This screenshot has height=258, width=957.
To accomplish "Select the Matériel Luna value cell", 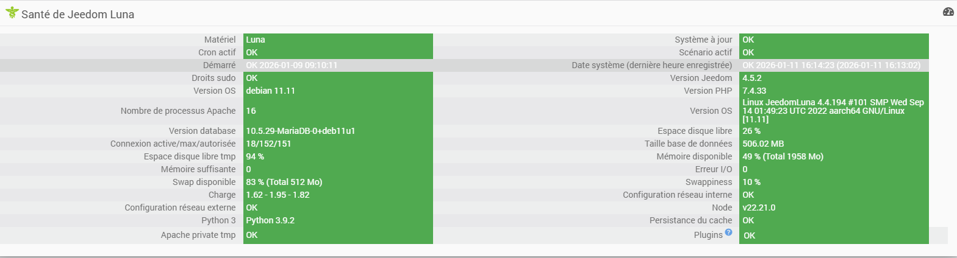I will coord(337,40).
